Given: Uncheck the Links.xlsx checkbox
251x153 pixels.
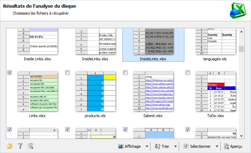Looking at the screenshot, I should (10, 72).
